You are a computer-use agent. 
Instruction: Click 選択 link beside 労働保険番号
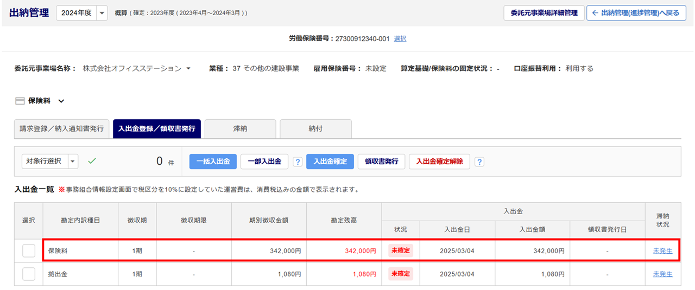point(400,38)
